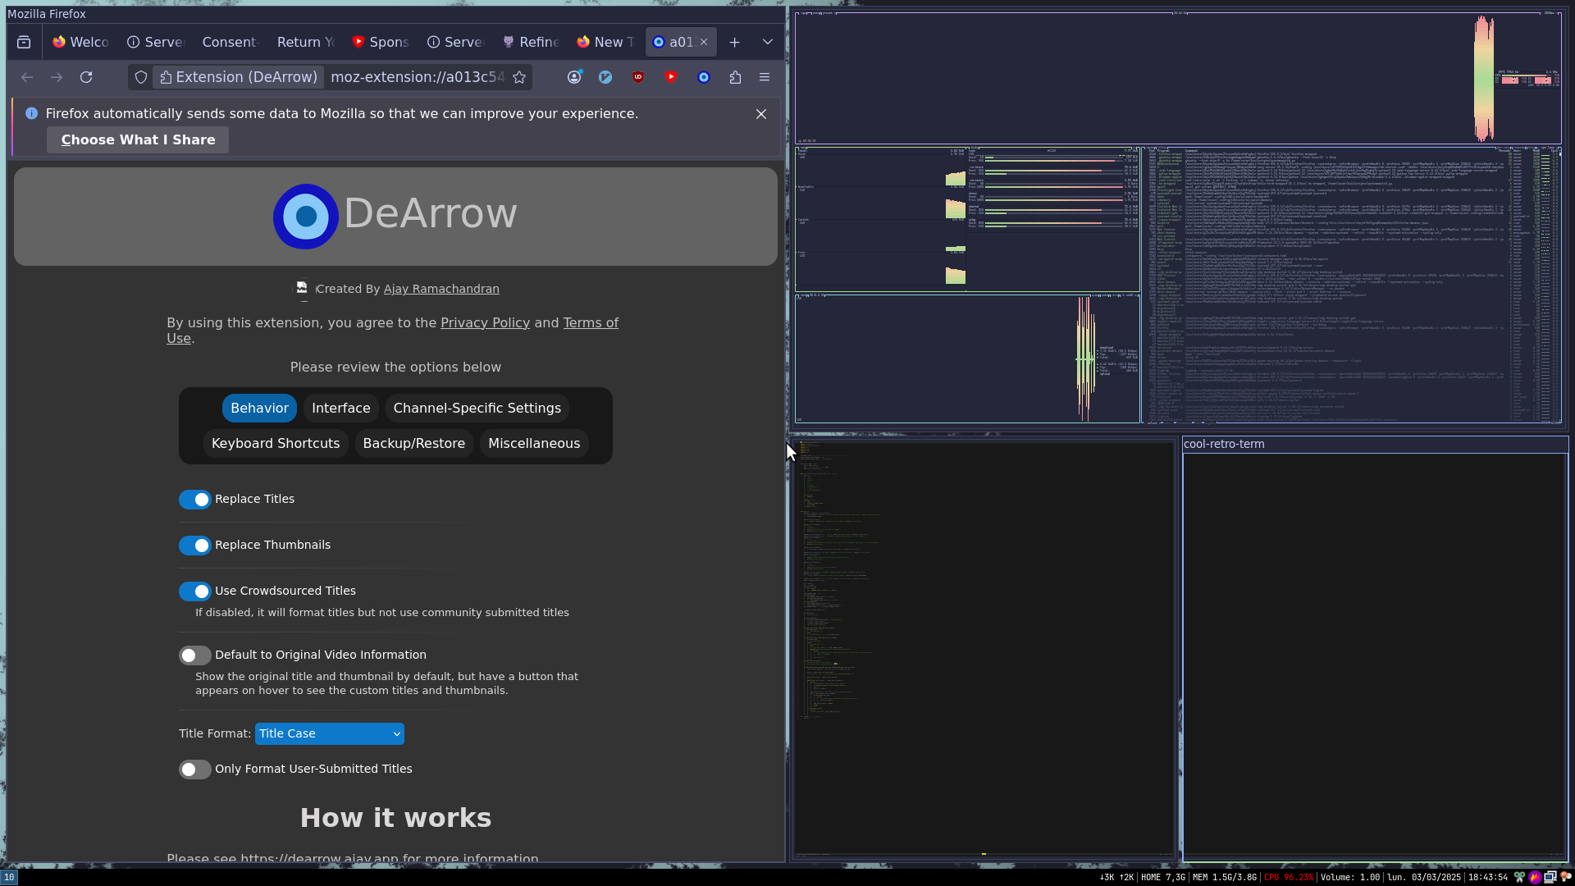Open the Miscellaneous tab
This screenshot has height=886, width=1575.
[x=534, y=443]
